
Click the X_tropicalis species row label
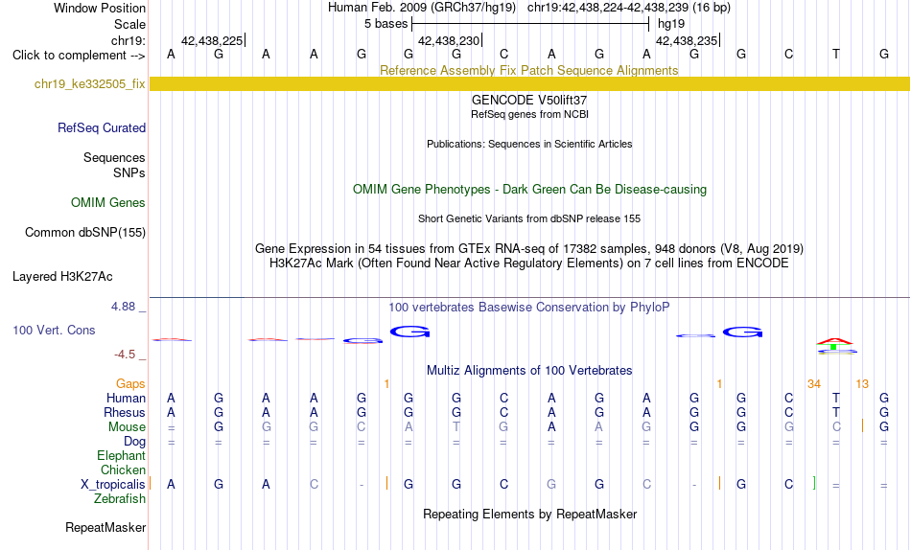tap(113, 485)
